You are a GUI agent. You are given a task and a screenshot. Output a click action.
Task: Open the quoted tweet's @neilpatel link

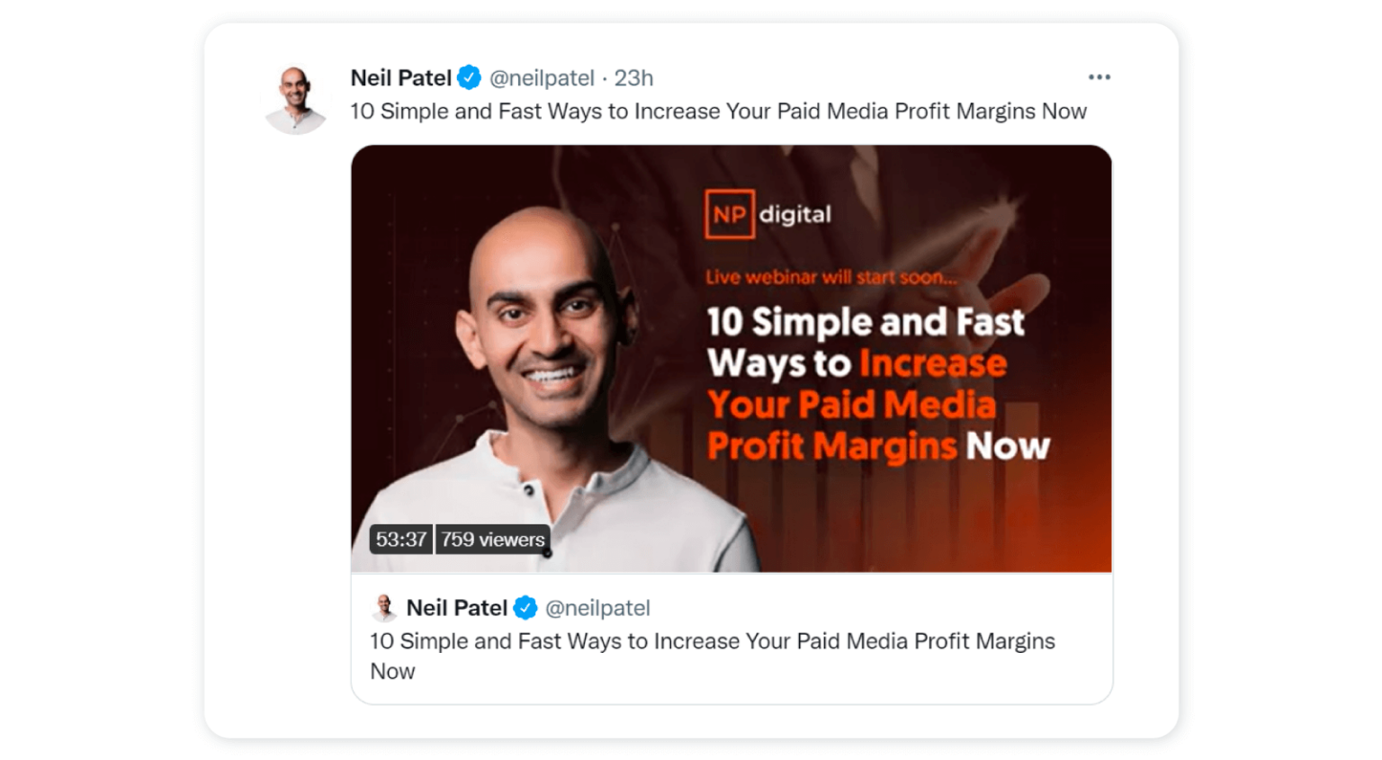(600, 607)
